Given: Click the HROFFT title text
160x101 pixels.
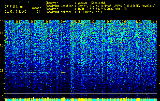Looking at the screenshot, I should coord(26,2).
